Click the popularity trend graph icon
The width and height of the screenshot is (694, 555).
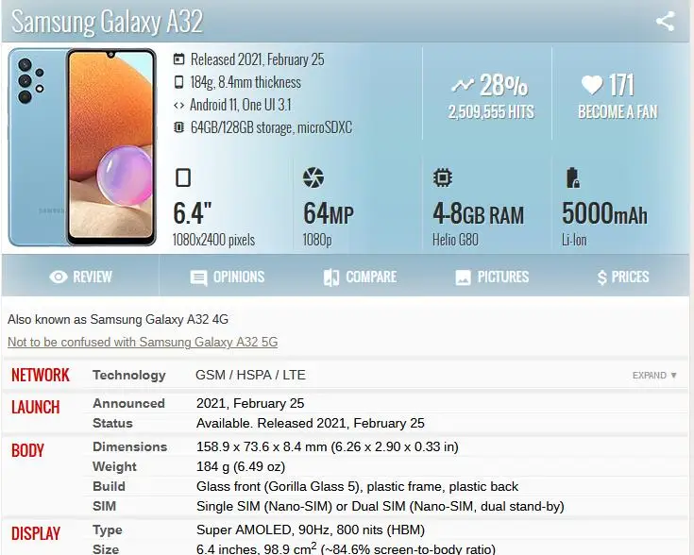pos(462,85)
